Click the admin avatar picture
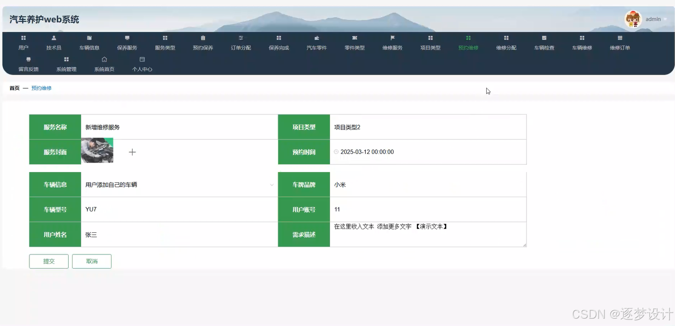The height and width of the screenshot is (326, 675). click(633, 19)
